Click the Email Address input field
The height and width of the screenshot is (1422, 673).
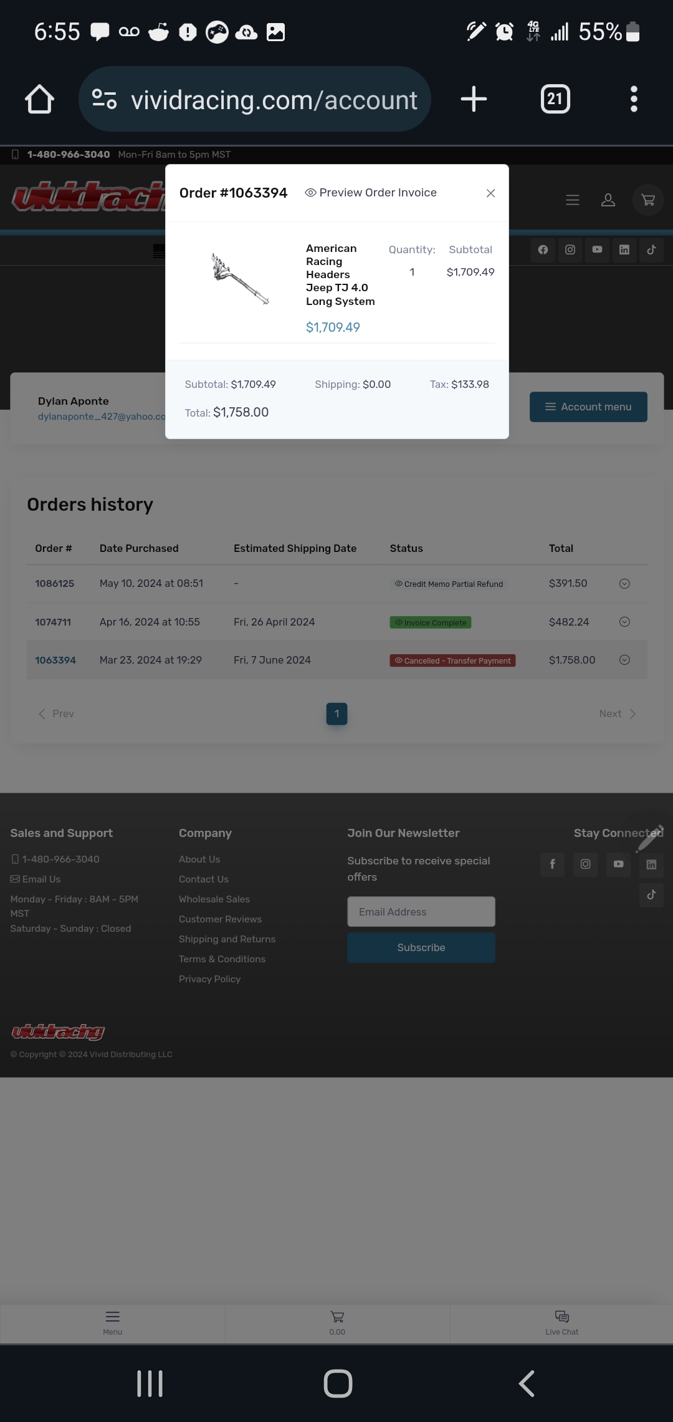421,912
